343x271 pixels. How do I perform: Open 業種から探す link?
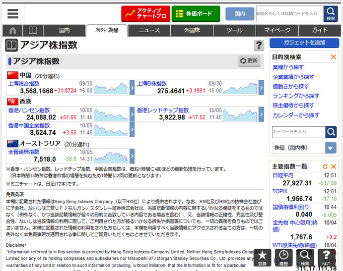pyautogui.click(x=288, y=67)
